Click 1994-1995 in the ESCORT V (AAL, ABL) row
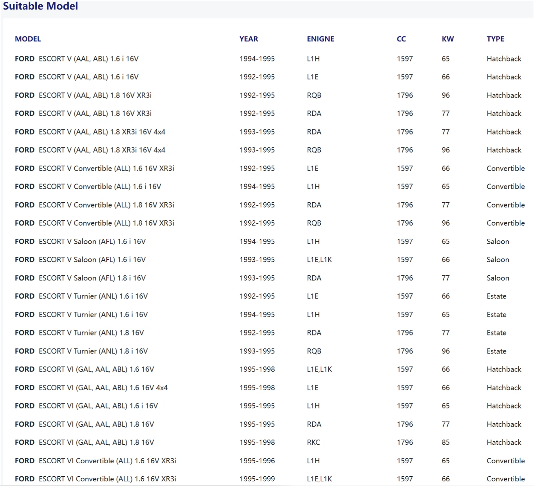Viewport: 534px width, 486px height. (x=257, y=59)
